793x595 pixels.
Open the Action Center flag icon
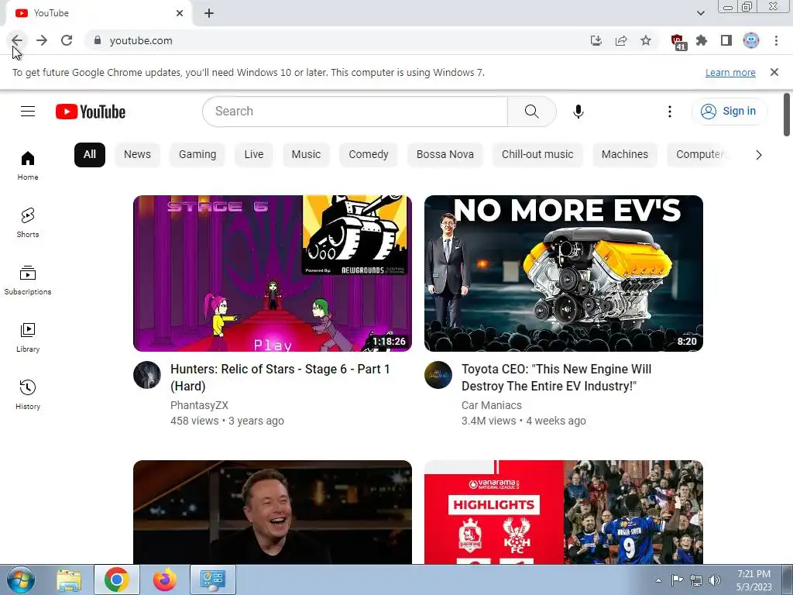tap(677, 580)
